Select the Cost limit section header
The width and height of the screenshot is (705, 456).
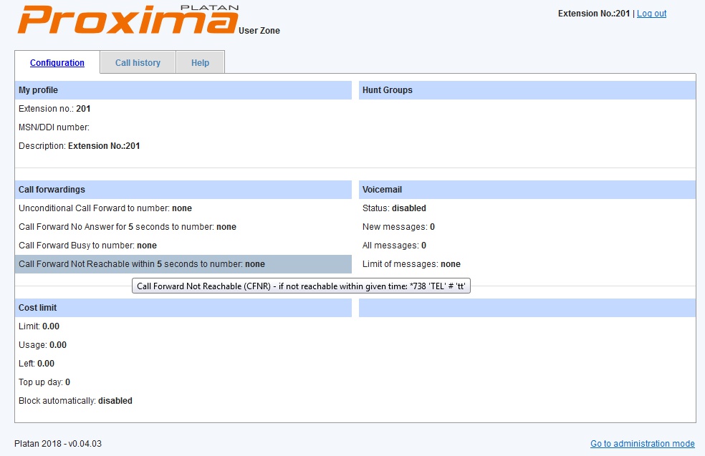tap(183, 308)
